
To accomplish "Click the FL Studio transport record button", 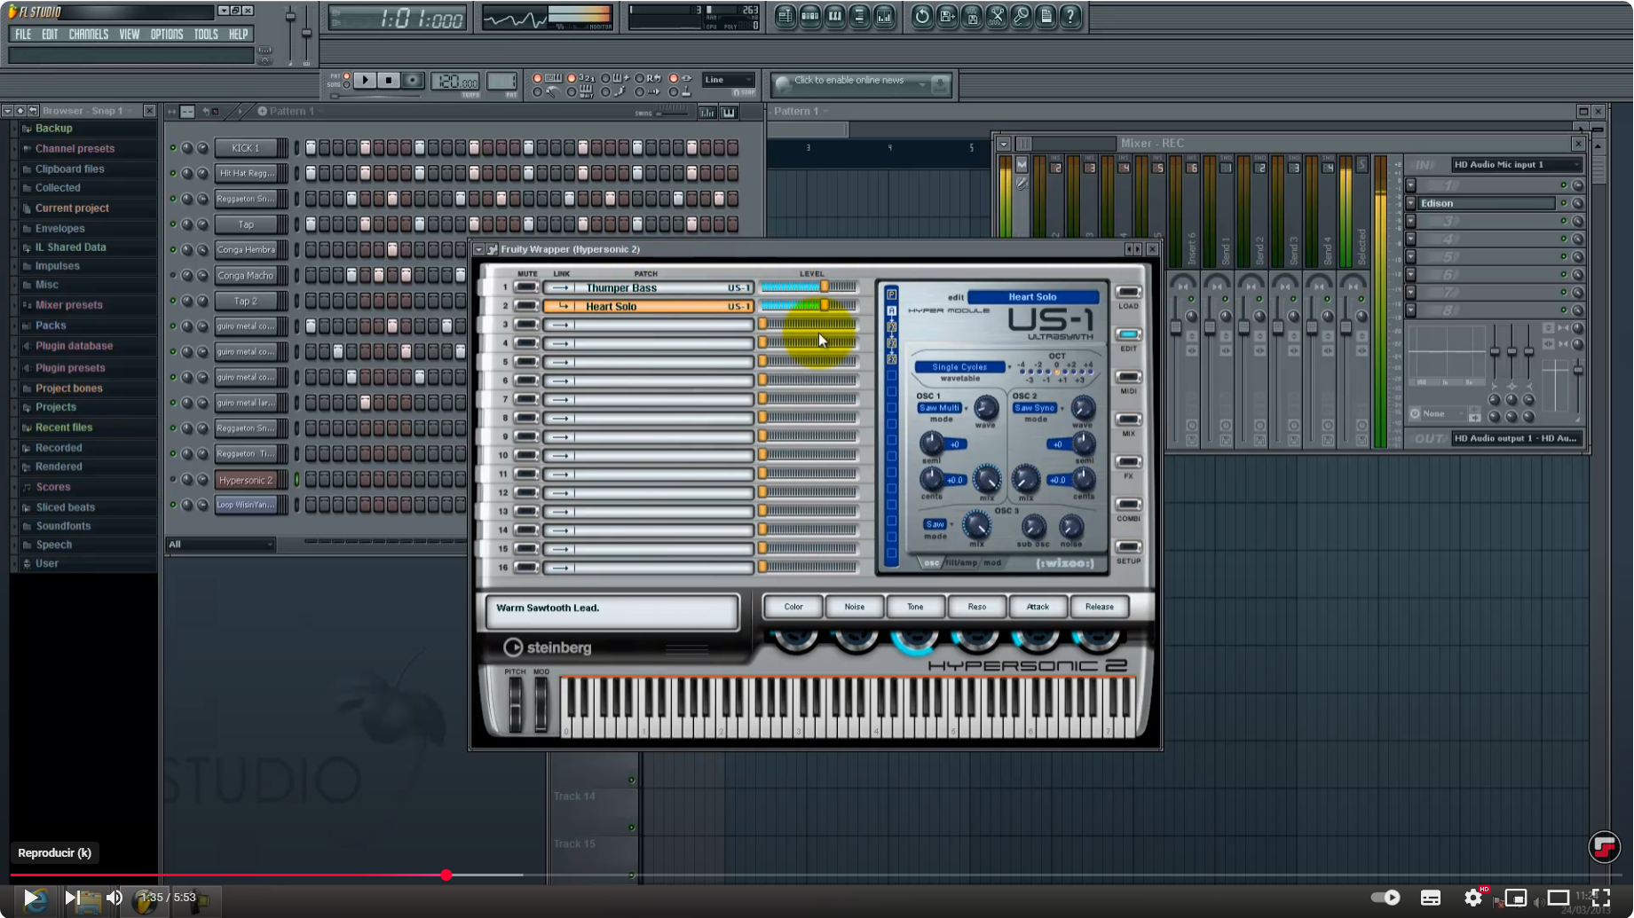I will (x=413, y=81).
